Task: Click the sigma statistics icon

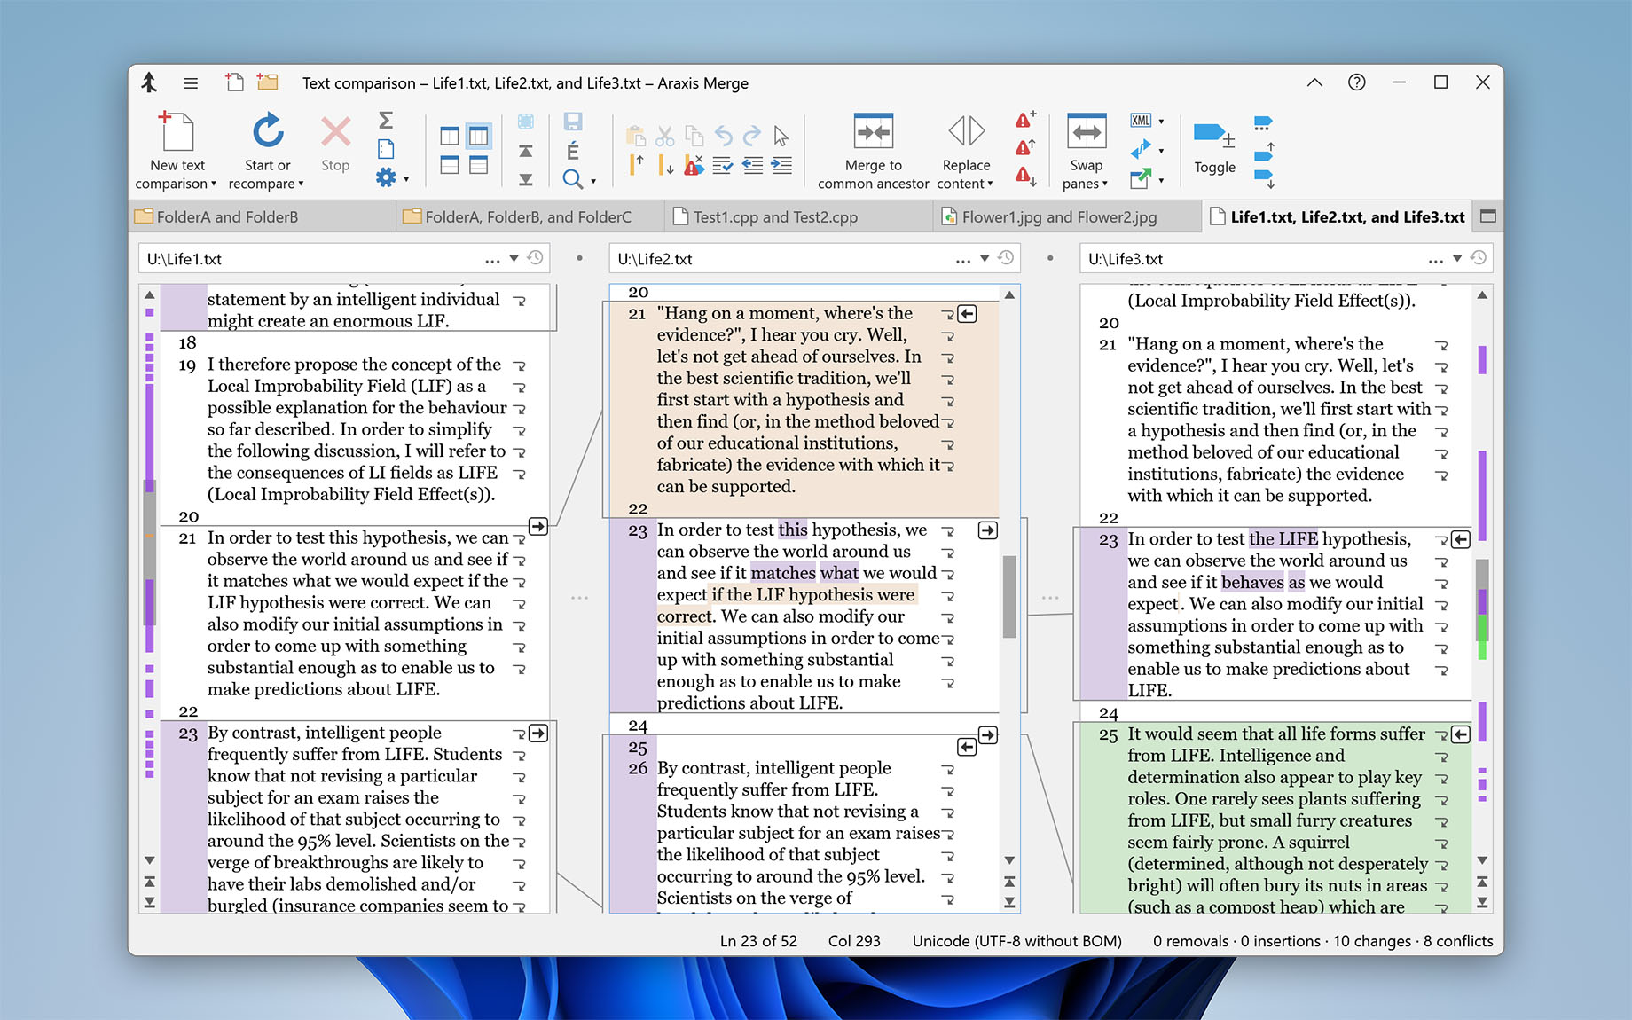Action: [x=385, y=120]
